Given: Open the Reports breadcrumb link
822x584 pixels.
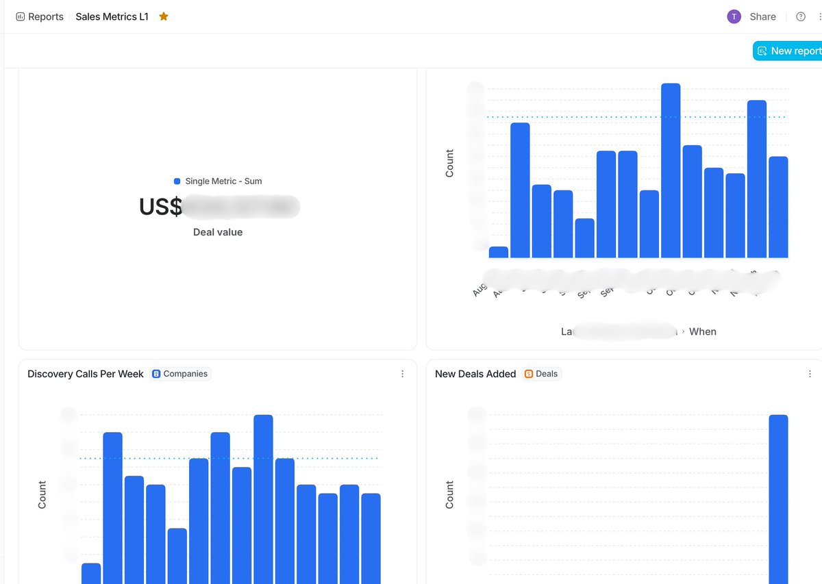Looking at the screenshot, I should 45,16.
